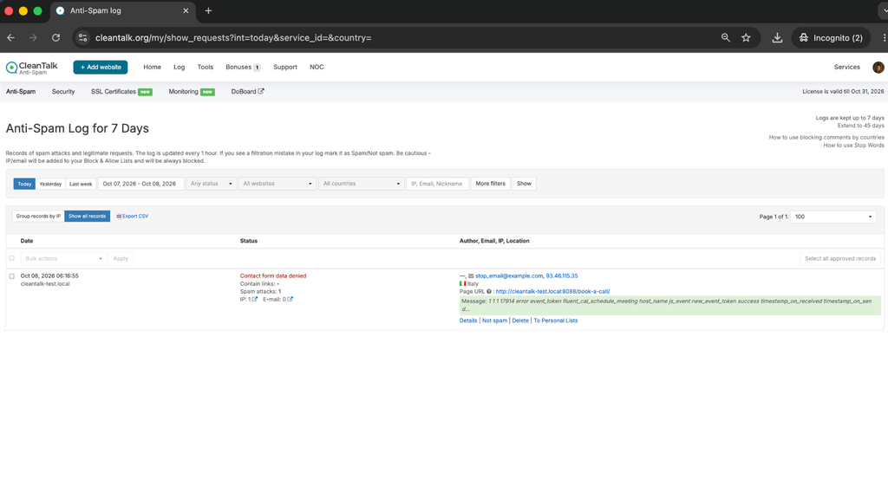The width and height of the screenshot is (888, 499).
Task: Select the Last week filter
Action: point(81,184)
